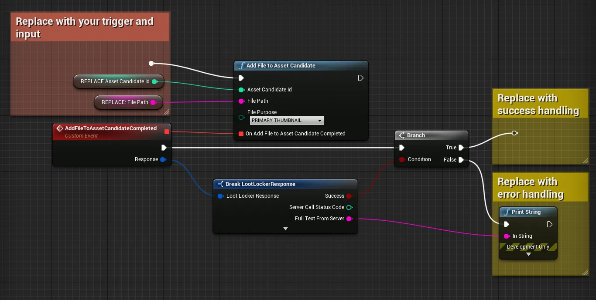Screen dimensions: 596x300
Task: Select the 'Replace with error handling' comment title
Action: click(530, 188)
